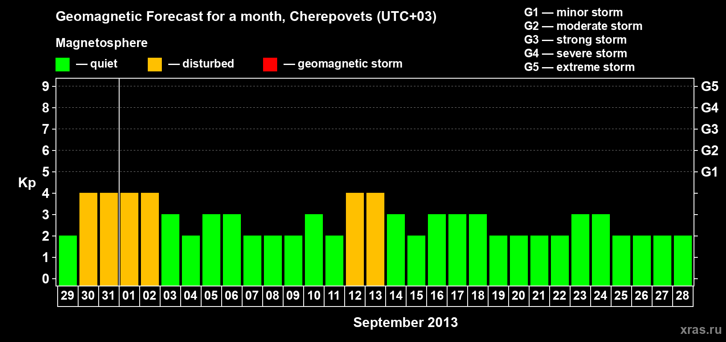The height and width of the screenshot is (342, 726).
Task: Click the date label 10
Action: (313, 295)
